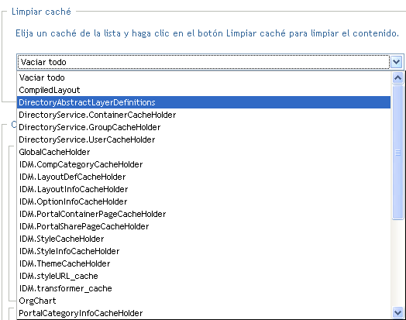Select IDM.CompCategoryCacheHolder option
Screen dimensions: 406x320
pyautogui.click(x=204, y=165)
